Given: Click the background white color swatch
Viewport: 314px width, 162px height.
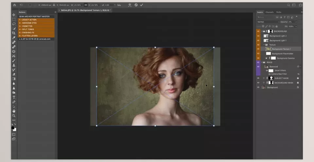Looking at the screenshot, I should 15,130.
